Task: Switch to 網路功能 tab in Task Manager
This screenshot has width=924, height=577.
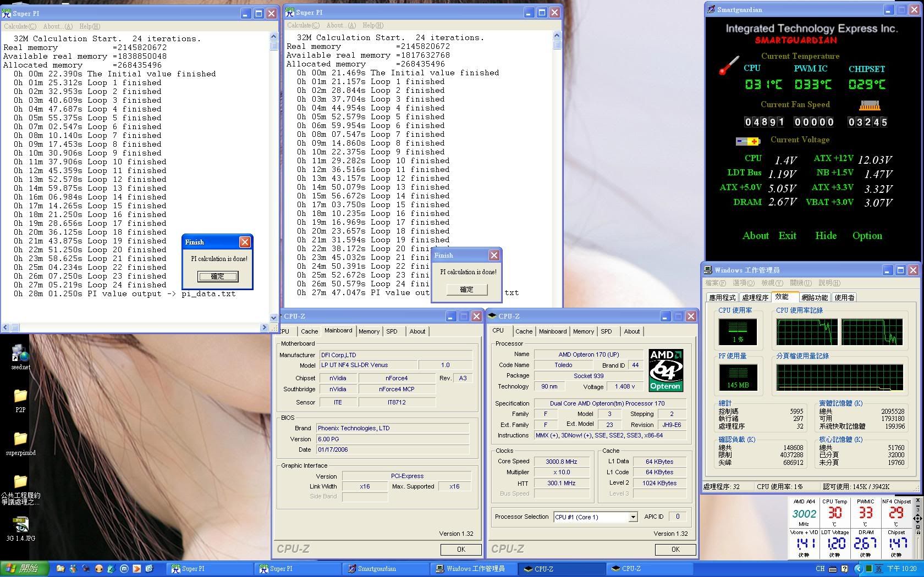Action: pyautogui.click(x=815, y=297)
